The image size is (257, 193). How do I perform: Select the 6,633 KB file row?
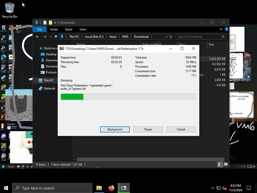213,69
